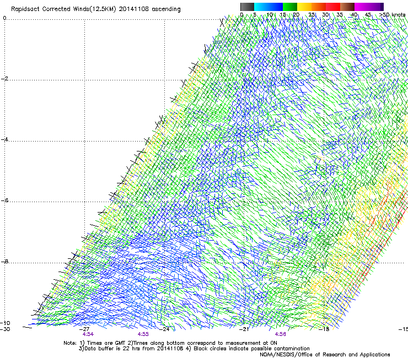Click the latitude axis label '-8'
408x358 pixels.
click(4, 262)
